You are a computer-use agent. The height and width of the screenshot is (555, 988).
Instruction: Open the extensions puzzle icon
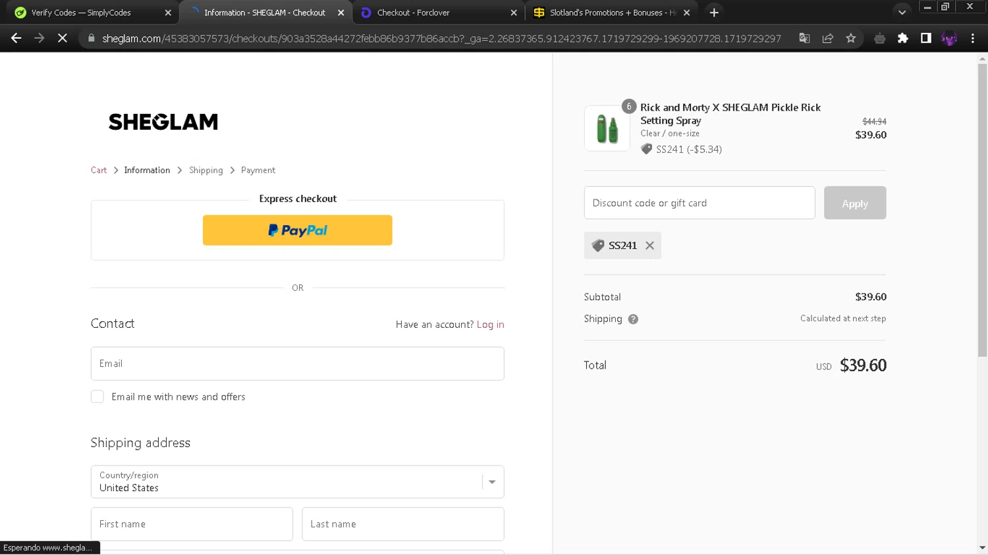[903, 38]
